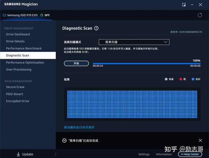209x158 pixels.
Task: Click the Samsung Magician logo
Action: click(21, 4)
